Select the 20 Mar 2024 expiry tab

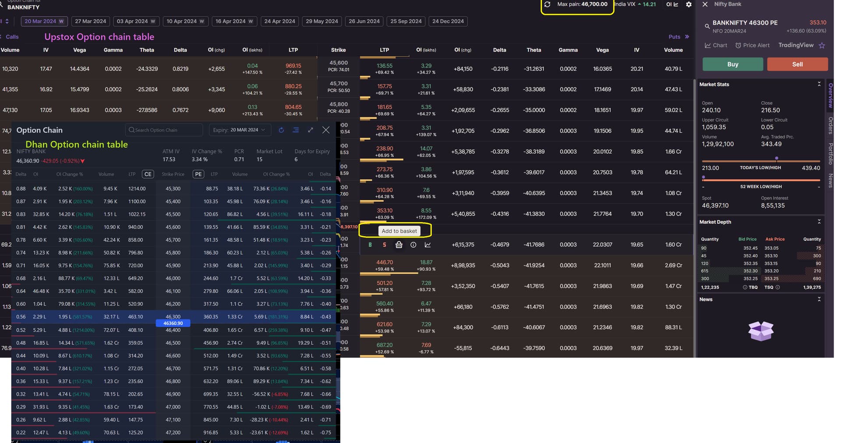pos(44,21)
